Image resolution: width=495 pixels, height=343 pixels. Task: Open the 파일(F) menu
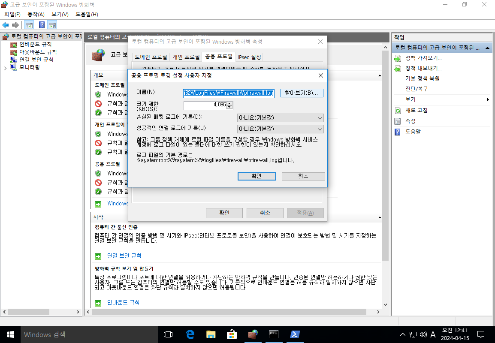[12, 15]
